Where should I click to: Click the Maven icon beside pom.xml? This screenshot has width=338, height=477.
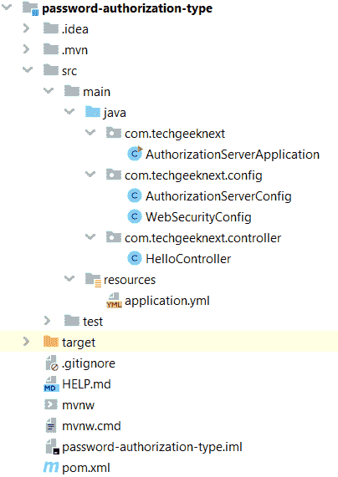pyautogui.click(x=50, y=468)
